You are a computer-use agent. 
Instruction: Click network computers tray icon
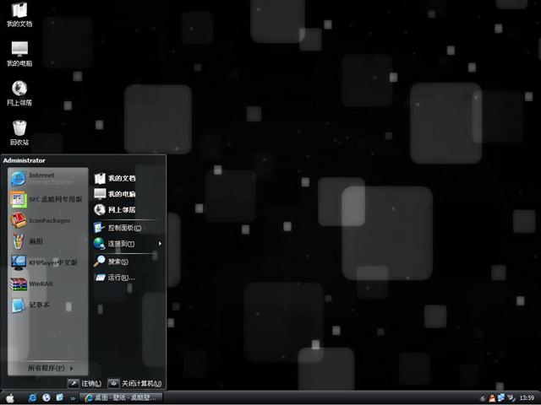[501, 398]
